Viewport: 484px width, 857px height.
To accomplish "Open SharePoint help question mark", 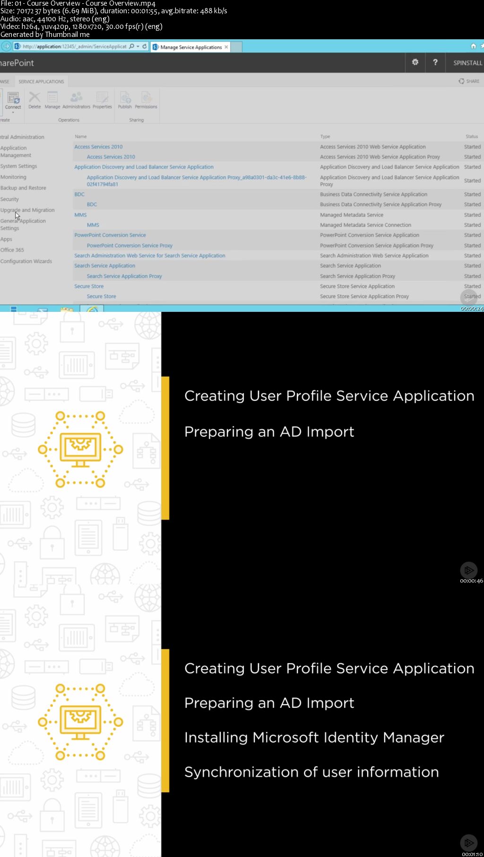I will point(435,62).
